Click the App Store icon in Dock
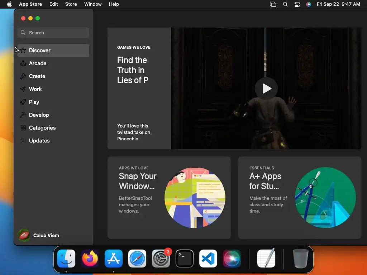Image resolution: width=367 pixels, height=275 pixels. tap(114, 259)
